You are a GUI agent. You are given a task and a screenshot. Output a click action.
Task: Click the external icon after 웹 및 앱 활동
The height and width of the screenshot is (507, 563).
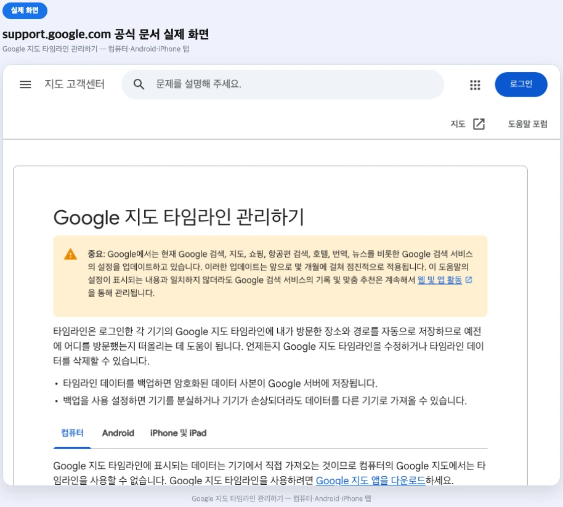tap(469, 280)
